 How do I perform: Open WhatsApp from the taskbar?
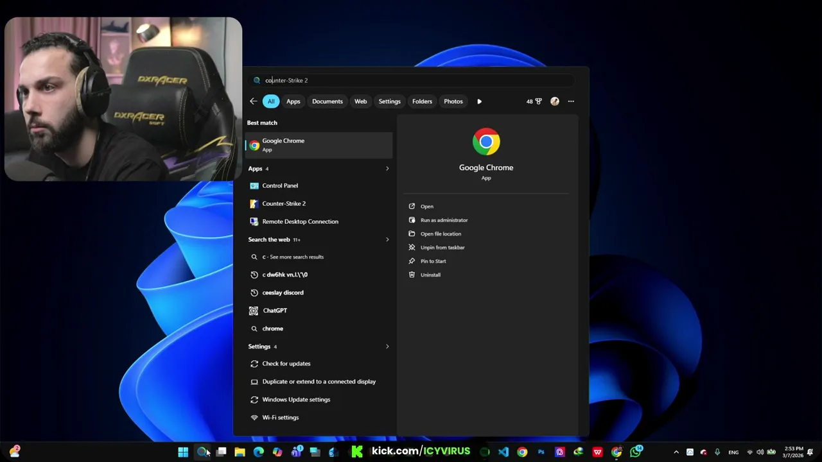[x=636, y=452]
